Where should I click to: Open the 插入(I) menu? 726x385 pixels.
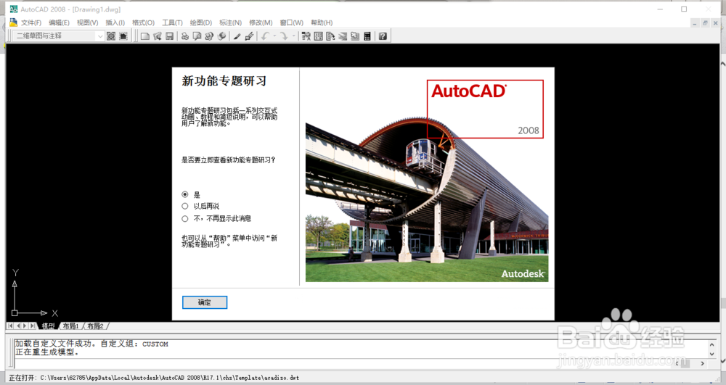coord(115,22)
